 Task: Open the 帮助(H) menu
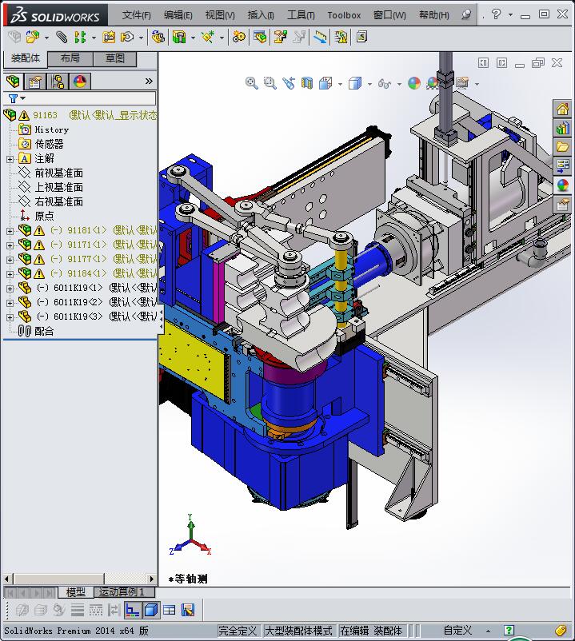click(x=434, y=15)
